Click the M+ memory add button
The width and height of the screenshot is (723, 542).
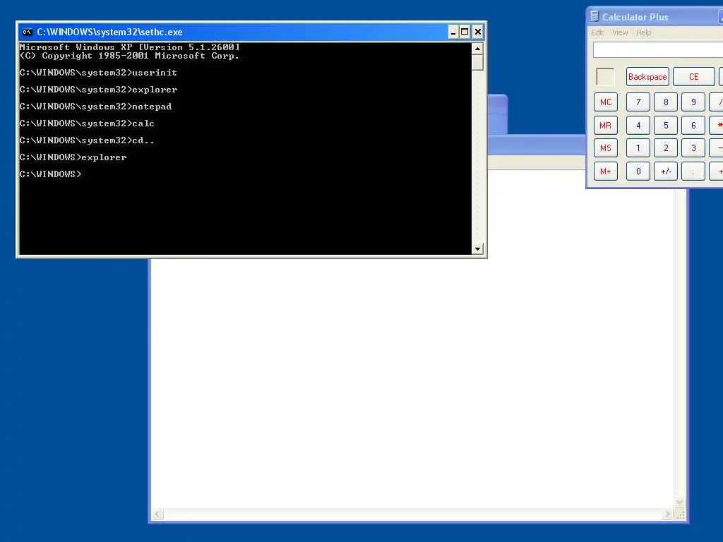(x=606, y=171)
